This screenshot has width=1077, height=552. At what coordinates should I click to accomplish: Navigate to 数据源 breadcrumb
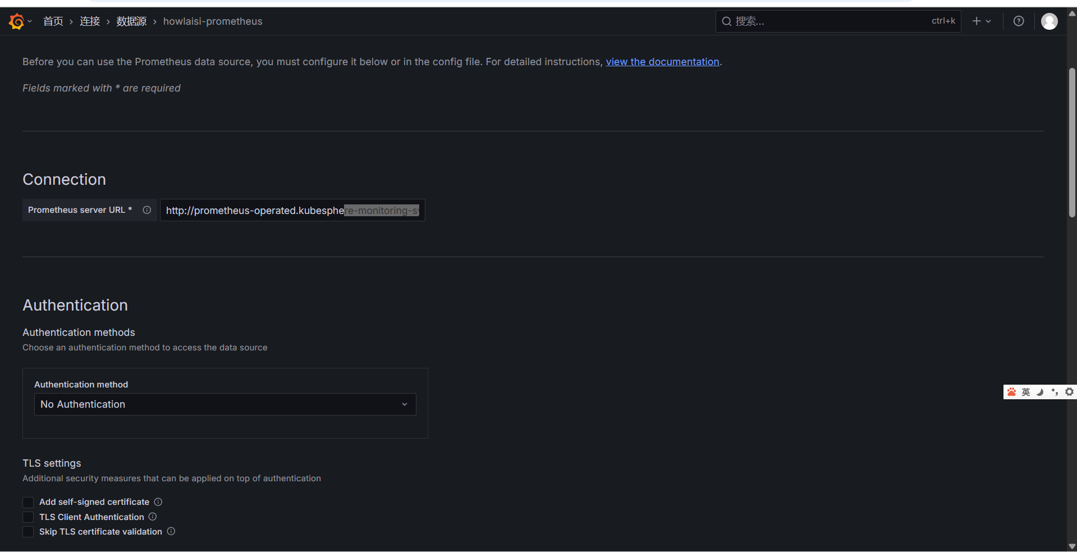point(131,21)
